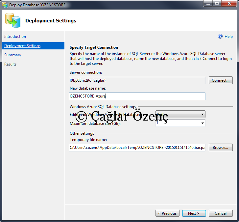Viewport: 239px width, 222px height.
Task: Click the 'Other settings' group label
Action: pos(82,133)
